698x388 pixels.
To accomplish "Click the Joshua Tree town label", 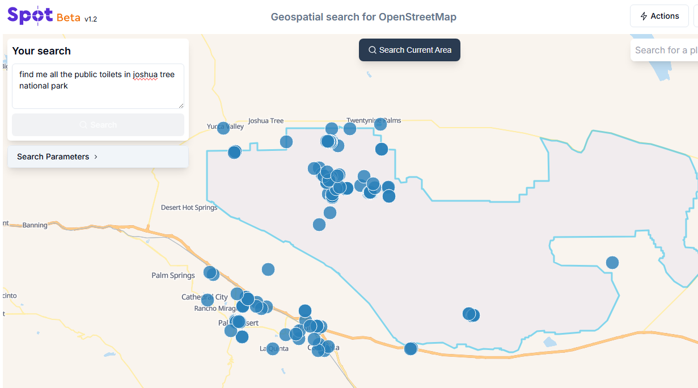I will tap(265, 121).
